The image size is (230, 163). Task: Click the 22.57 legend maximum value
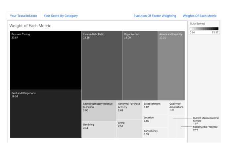pyautogui.click(x=215, y=32)
